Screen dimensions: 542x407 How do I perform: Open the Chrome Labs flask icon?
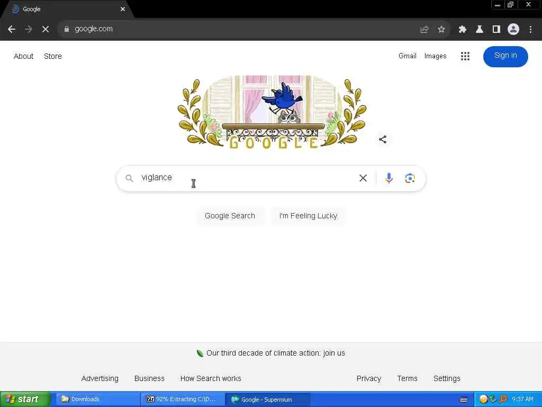pos(480,30)
